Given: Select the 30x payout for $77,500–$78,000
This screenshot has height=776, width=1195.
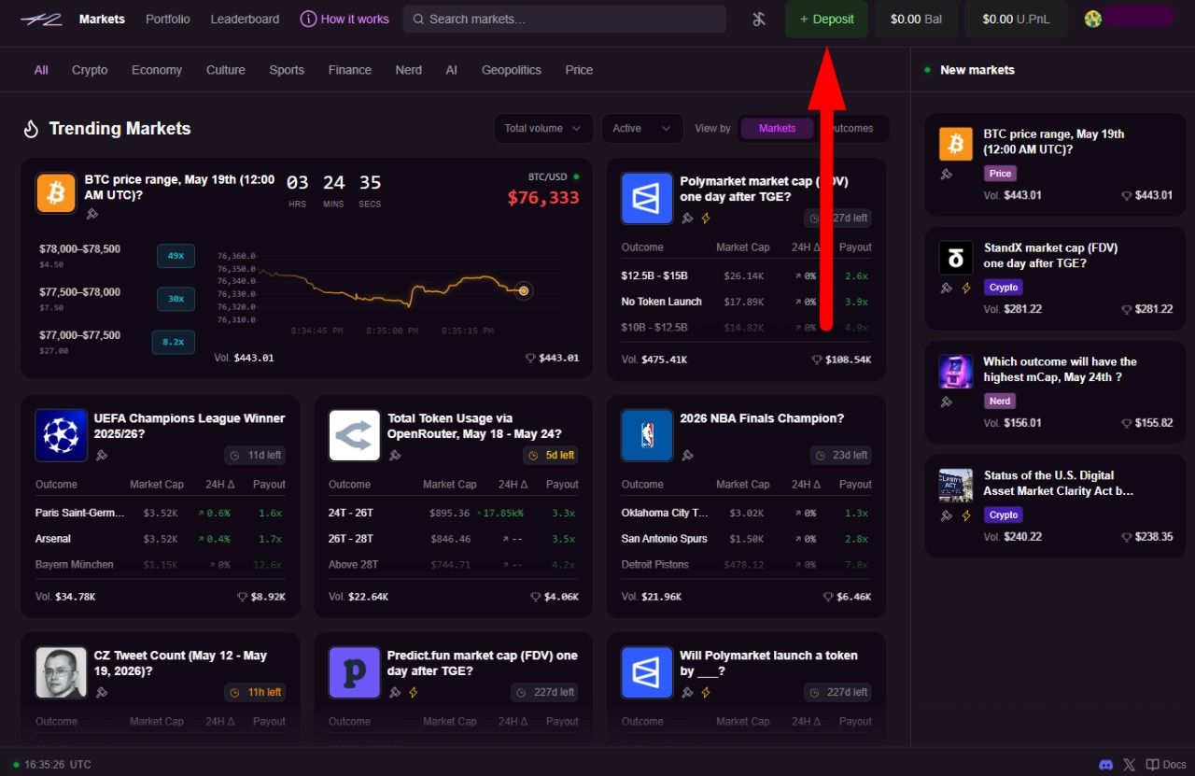Looking at the screenshot, I should (x=176, y=299).
